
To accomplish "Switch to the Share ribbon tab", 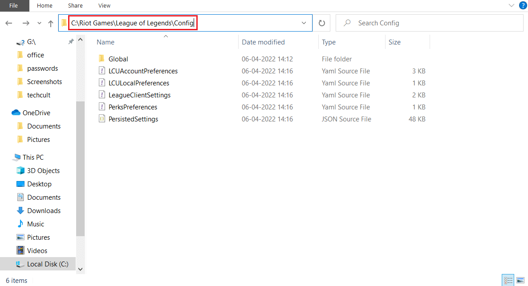I will tap(75, 6).
